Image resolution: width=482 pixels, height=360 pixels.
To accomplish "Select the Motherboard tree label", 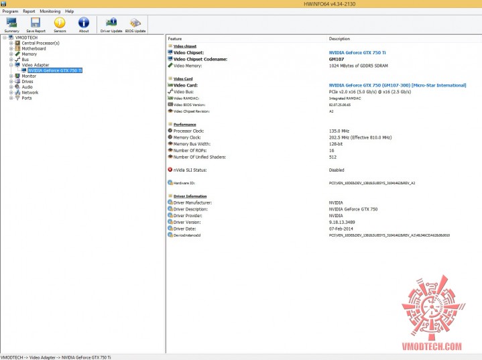I will (34, 48).
